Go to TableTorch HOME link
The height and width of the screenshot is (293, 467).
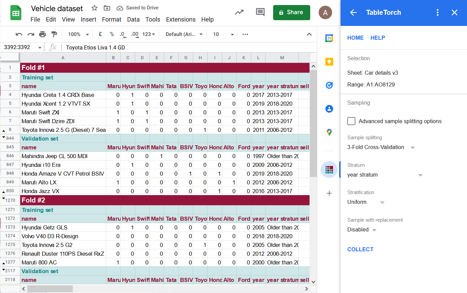pos(355,38)
